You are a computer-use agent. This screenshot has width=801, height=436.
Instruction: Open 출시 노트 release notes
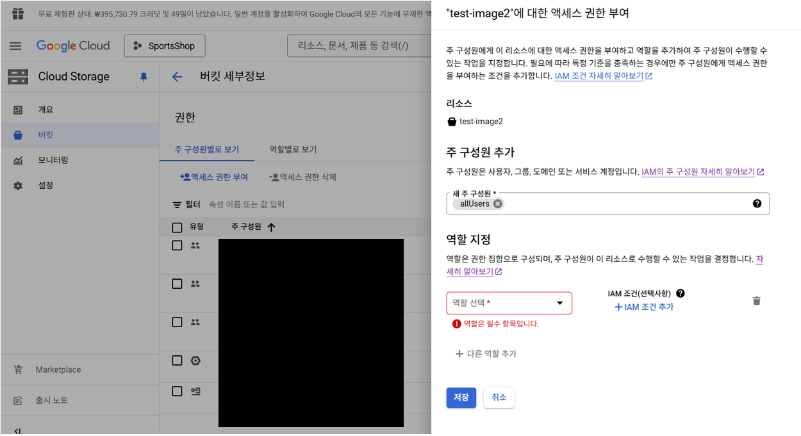click(x=79, y=400)
